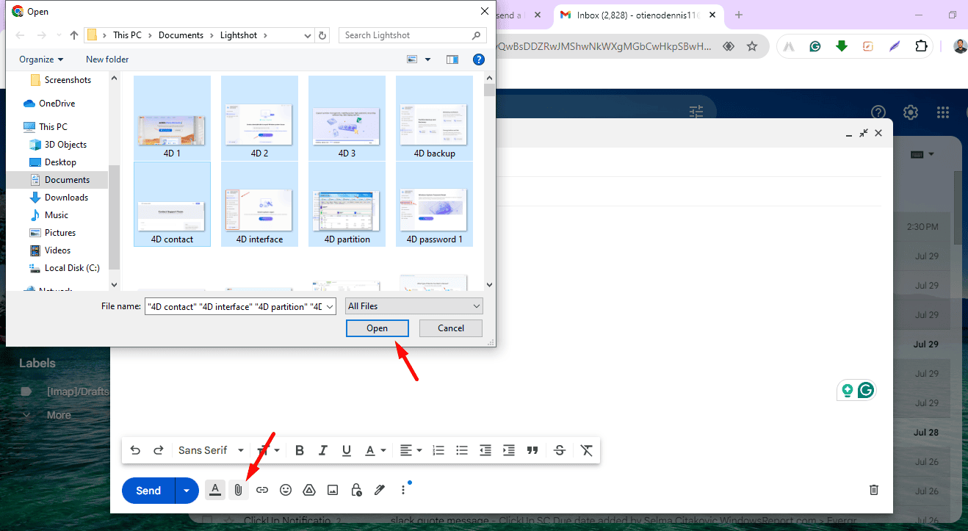Go up one folder level
The image size is (968, 531).
[74, 35]
